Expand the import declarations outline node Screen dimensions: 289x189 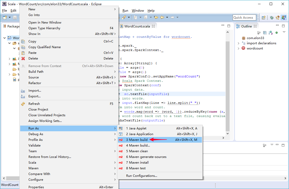click(239, 43)
